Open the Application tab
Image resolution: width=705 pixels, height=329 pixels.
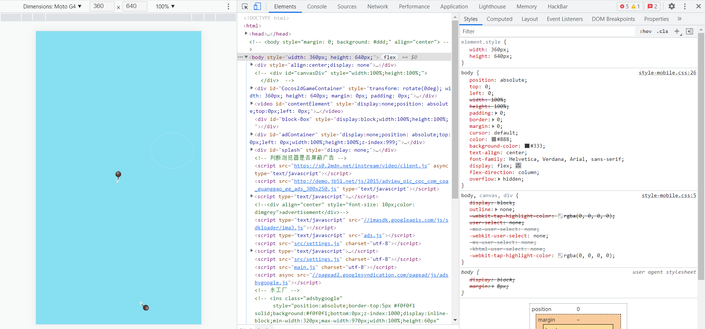point(454,7)
